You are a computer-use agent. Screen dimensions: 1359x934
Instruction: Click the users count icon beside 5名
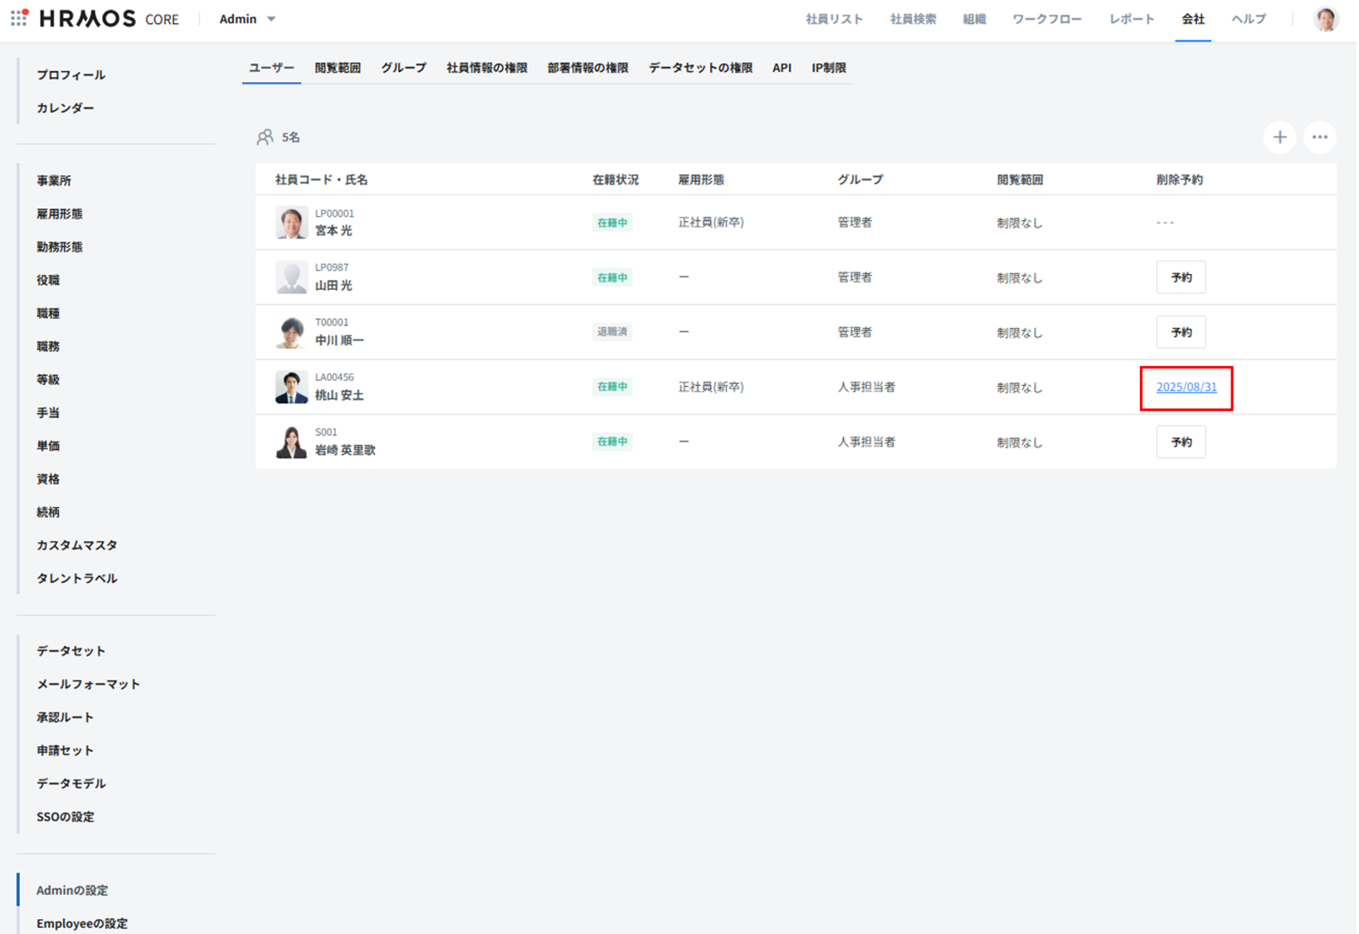pyautogui.click(x=265, y=137)
